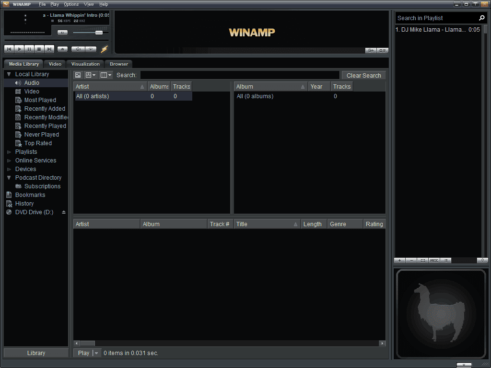Skip to the next track
Image resolution: width=491 pixels, height=368 pixels.
[49, 49]
